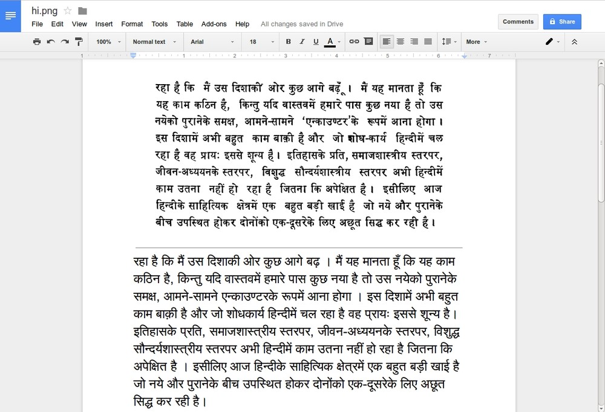Open the Arial font dropdown
Image resolution: width=605 pixels, height=412 pixels.
click(212, 42)
